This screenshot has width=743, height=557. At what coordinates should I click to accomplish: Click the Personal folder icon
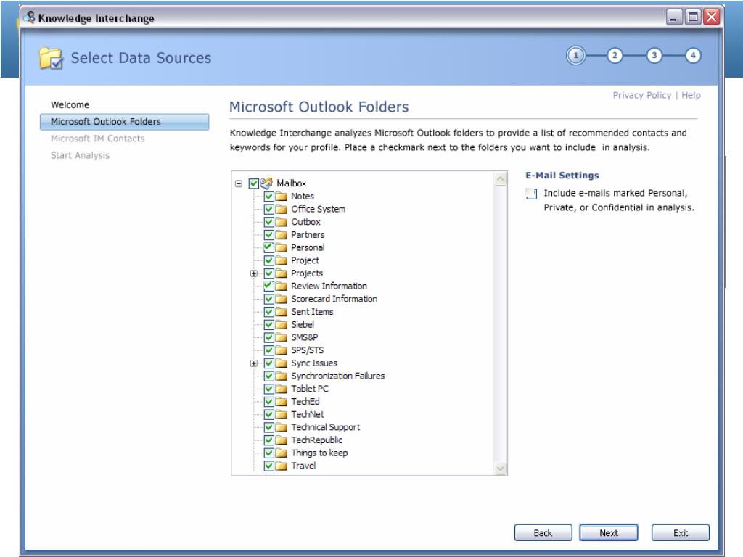(x=282, y=247)
